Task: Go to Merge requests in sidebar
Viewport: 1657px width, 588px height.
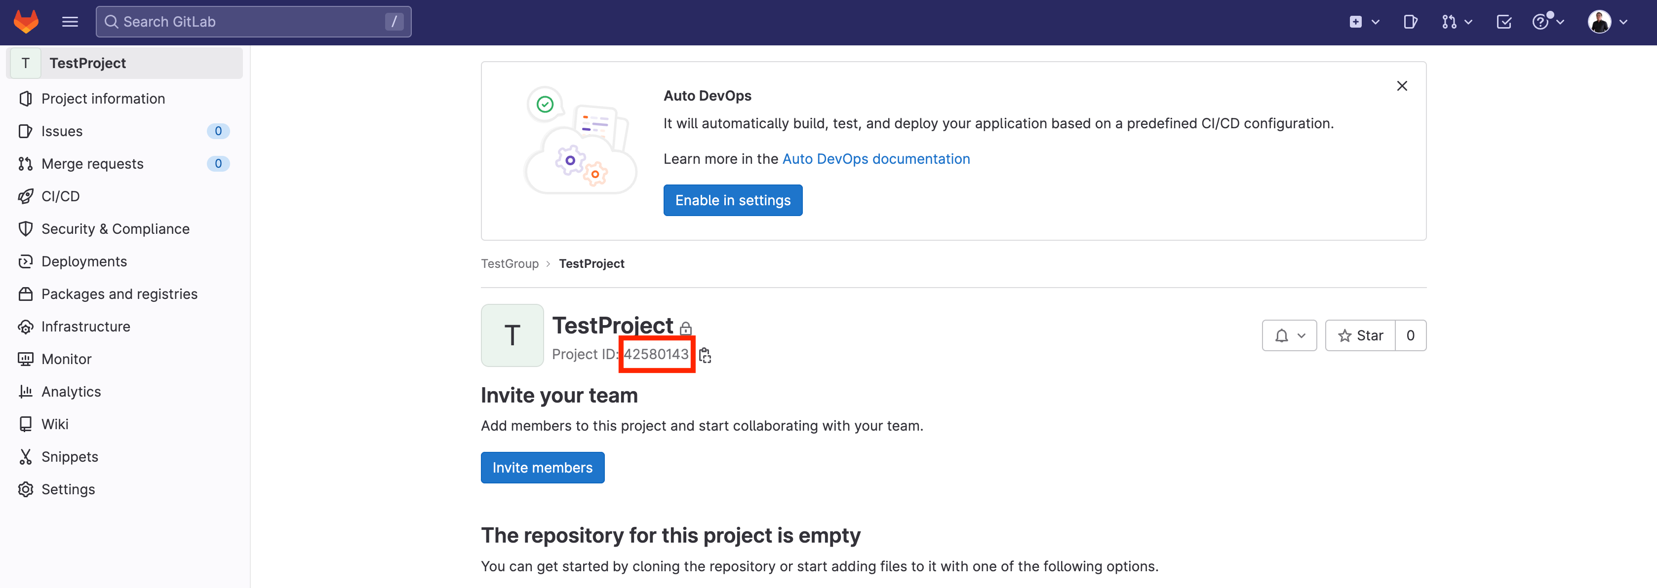Action: point(92,163)
